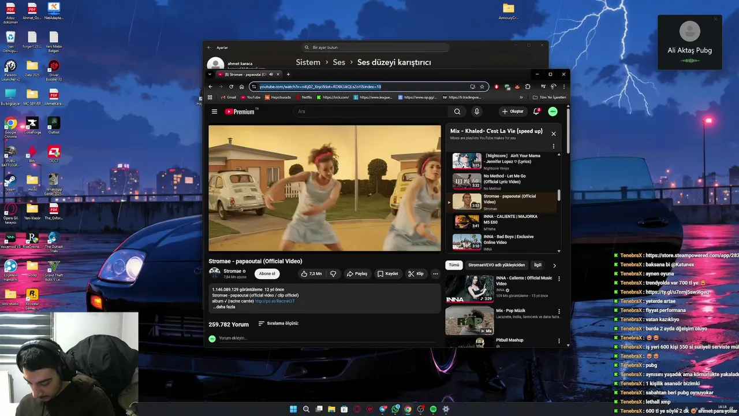Dislike the Stromae video
739x416 pixels.
click(x=333, y=274)
